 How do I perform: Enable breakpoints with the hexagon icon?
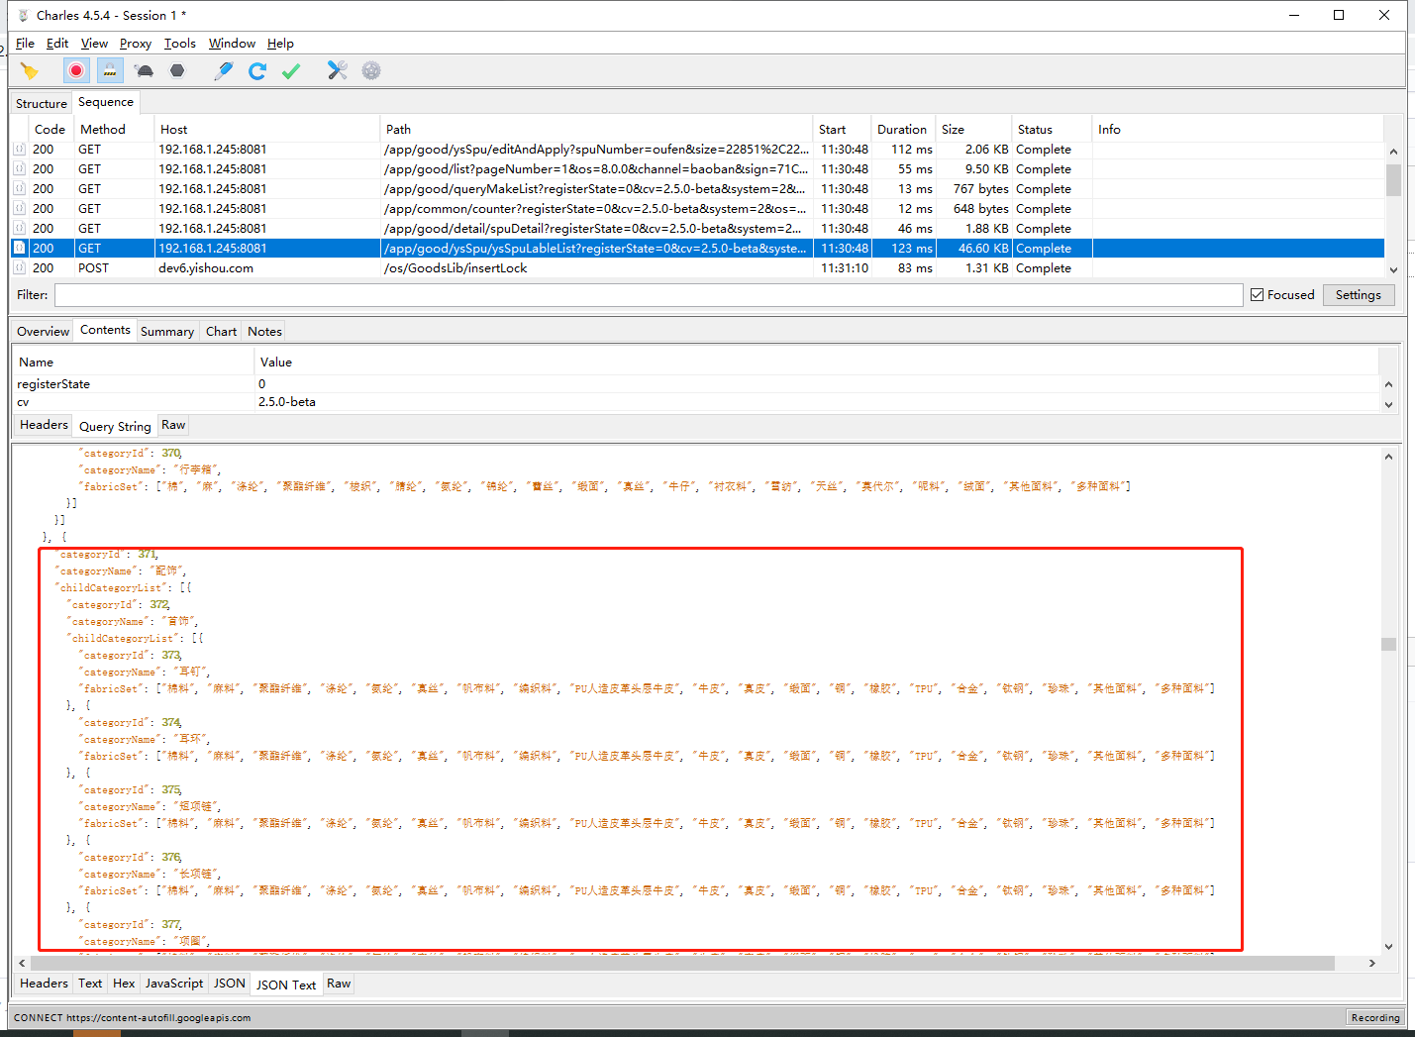177,70
